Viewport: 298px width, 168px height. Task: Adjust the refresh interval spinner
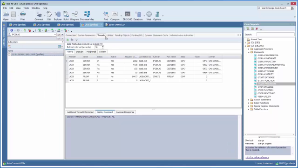tap(103, 47)
